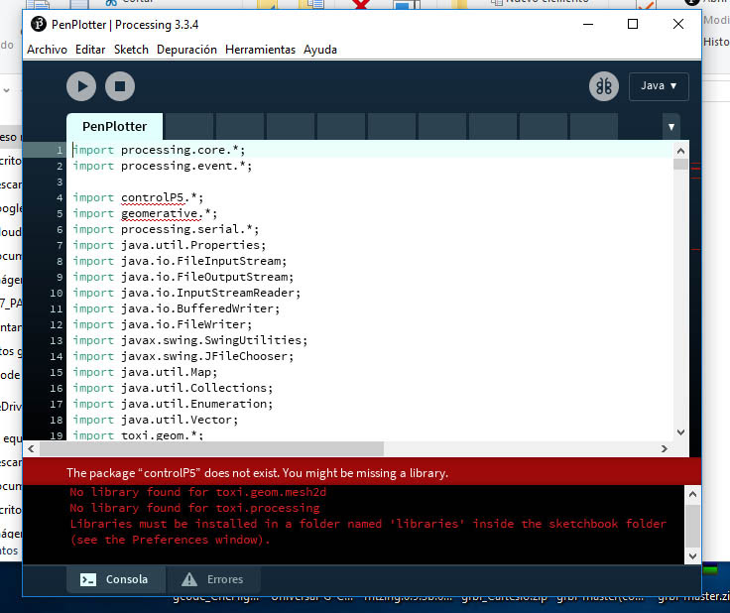
Task: Click 'import toxi.geom.*;' on line 19
Action: coord(138,434)
